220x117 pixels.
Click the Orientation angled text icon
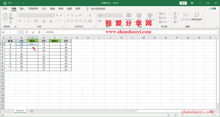click(81, 15)
